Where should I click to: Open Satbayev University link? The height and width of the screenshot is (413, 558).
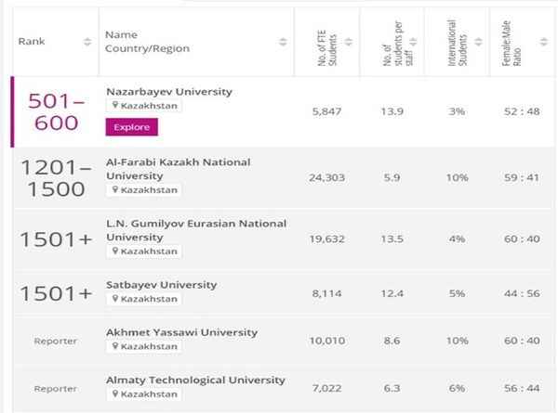pos(162,285)
